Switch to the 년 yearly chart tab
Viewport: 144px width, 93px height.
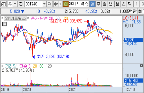[111, 4]
